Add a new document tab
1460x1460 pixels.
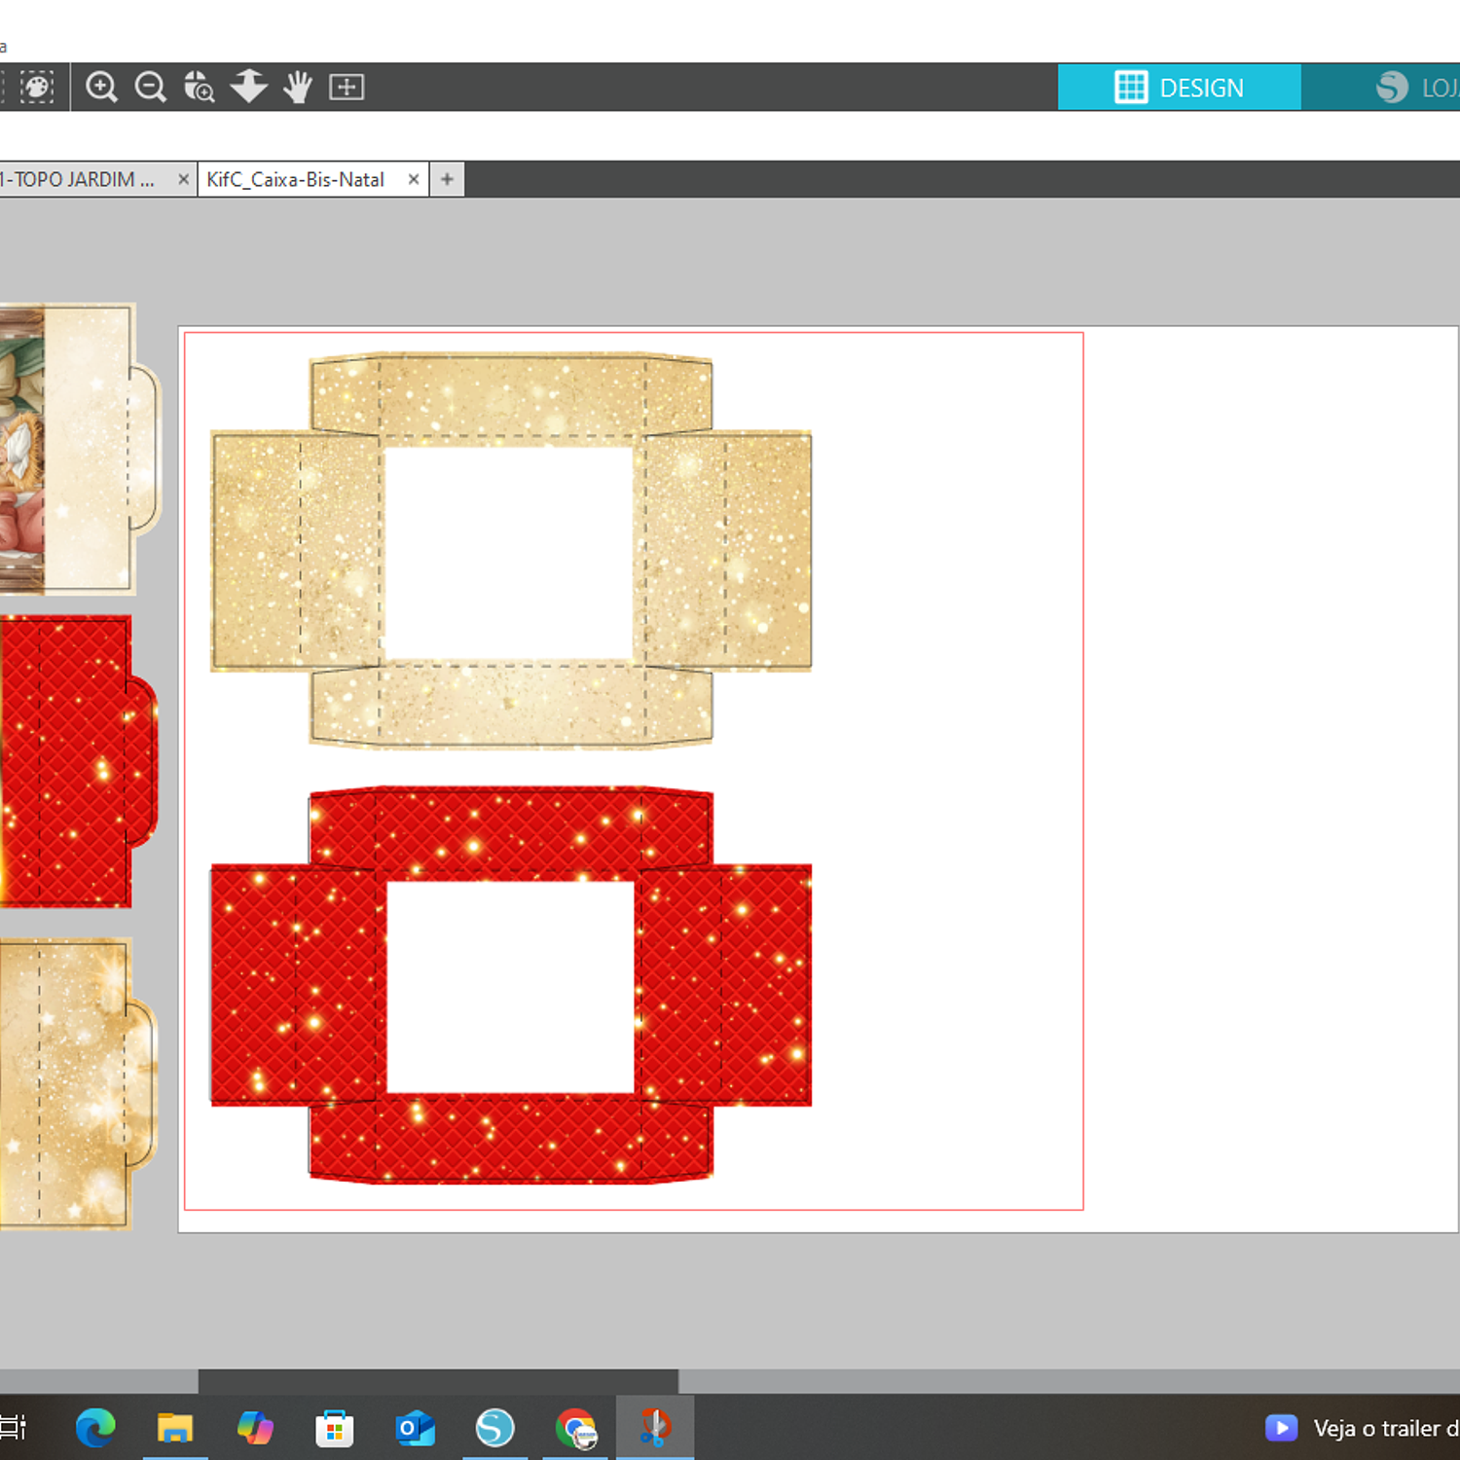pyautogui.click(x=447, y=180)
